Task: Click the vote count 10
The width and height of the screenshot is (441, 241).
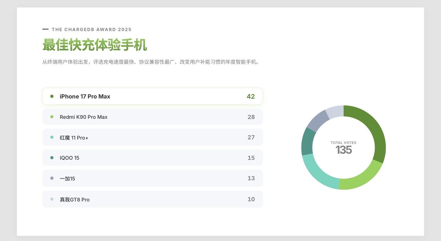Action: coord(251,199)
